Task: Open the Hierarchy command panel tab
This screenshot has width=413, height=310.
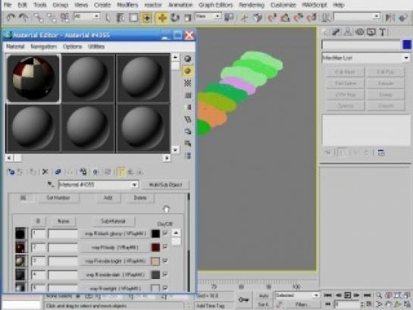Action: pos(348,32)
